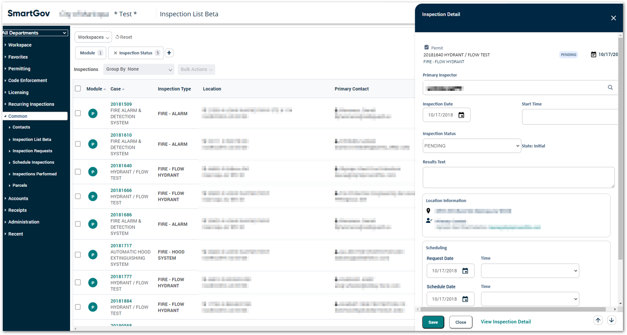Open the Request Date calendar icon
The image size is (627, 335).
pyautogui.click(x=465, y=271)
